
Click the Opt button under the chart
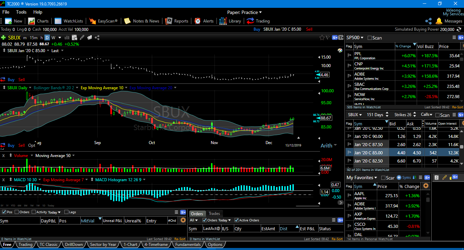pos(32,145)
